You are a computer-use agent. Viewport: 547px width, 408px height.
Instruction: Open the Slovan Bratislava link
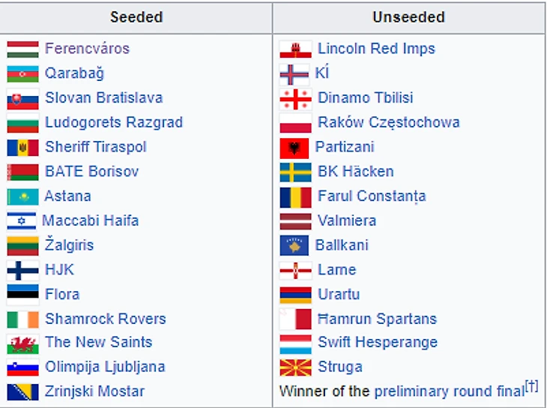103,98
